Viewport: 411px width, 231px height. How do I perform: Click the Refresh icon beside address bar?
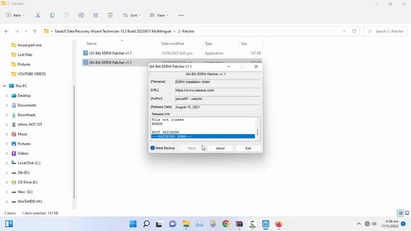(354, 31)
